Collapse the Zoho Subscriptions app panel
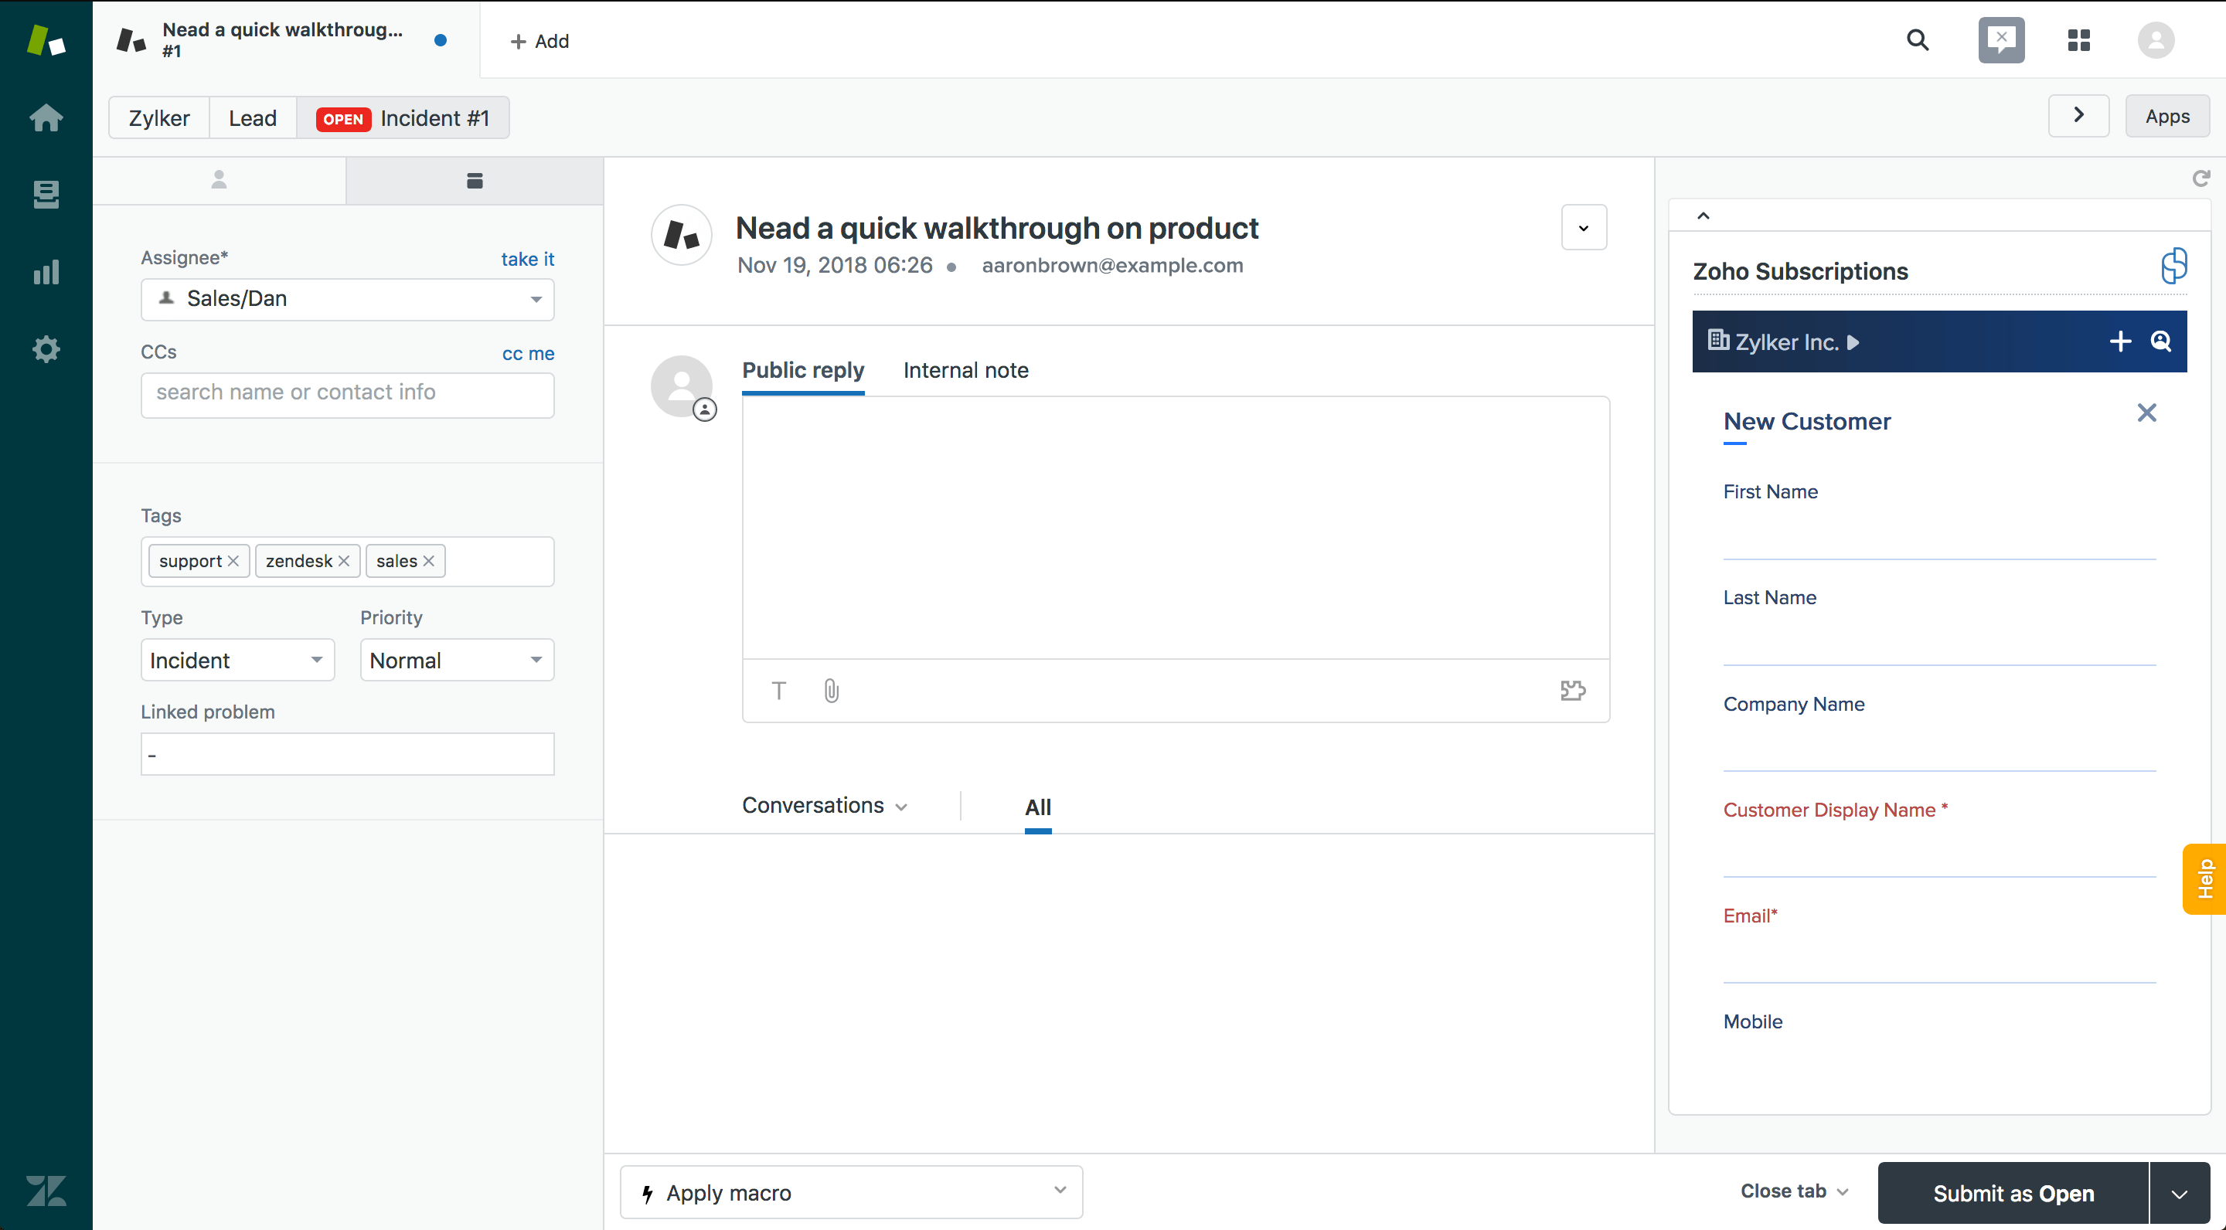This screenshot has width=2226, height=1230. pyautogui.click(x=1704, y=216)
